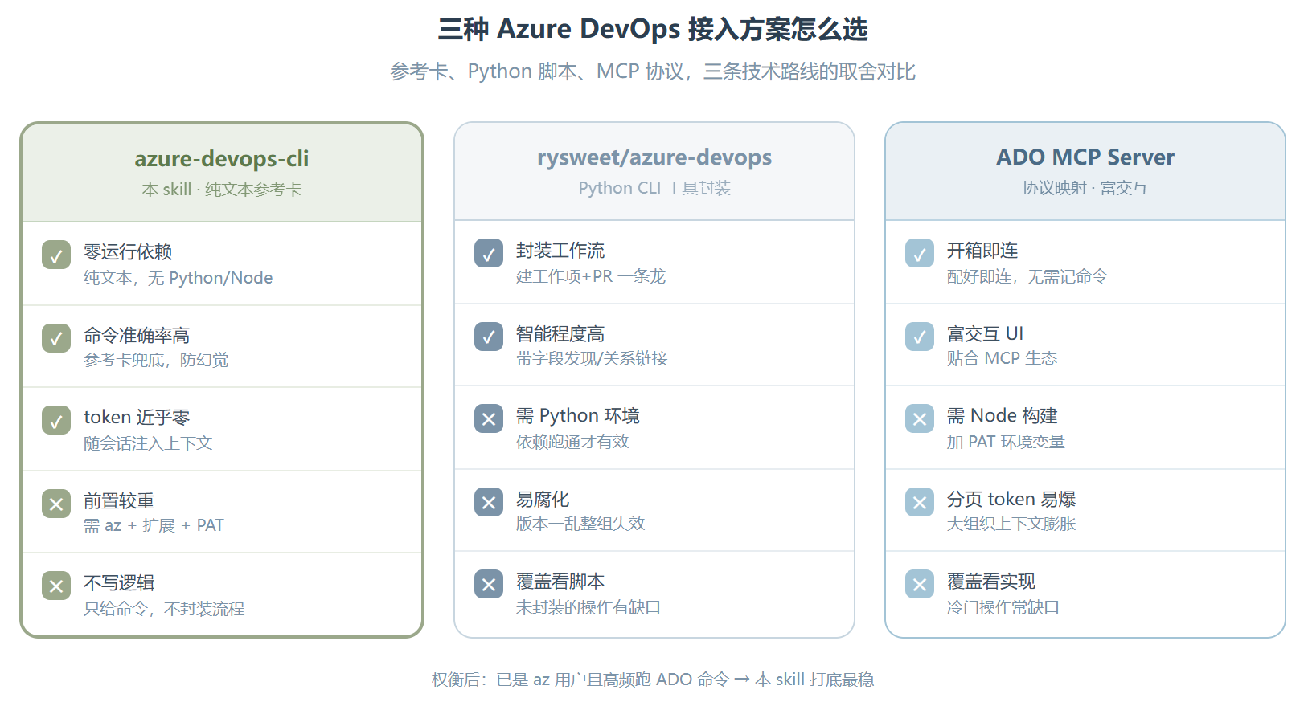Click the description 未封装的操作有缺口

click(588, 607)
